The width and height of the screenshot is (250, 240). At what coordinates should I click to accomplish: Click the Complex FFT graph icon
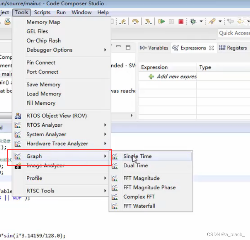(x=115, y=197)
